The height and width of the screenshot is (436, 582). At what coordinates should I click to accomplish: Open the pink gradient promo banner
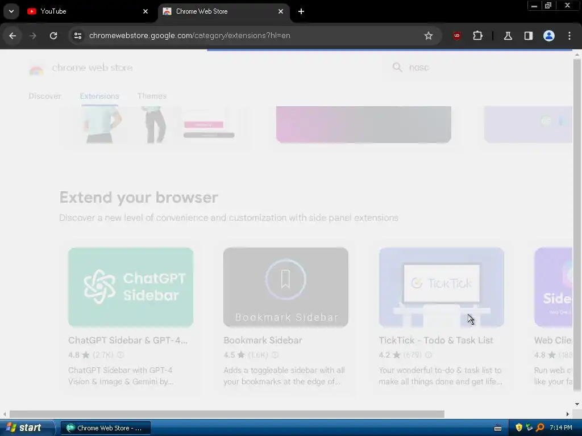[363, 124]
